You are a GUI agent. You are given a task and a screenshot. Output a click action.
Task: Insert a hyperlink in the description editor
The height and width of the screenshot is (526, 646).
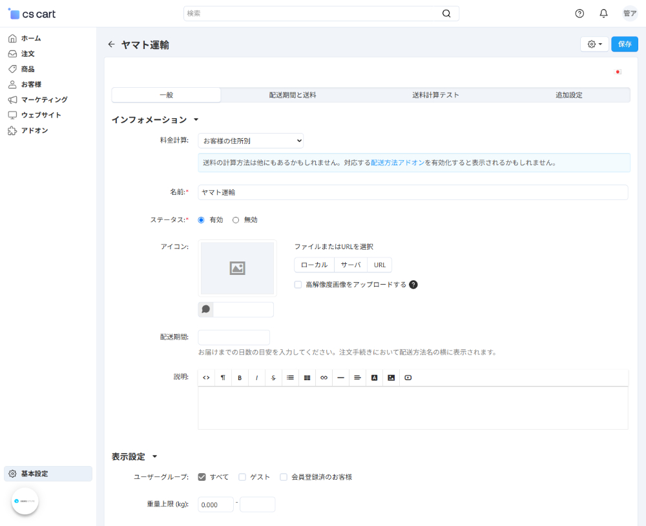(x=324, y=378)
